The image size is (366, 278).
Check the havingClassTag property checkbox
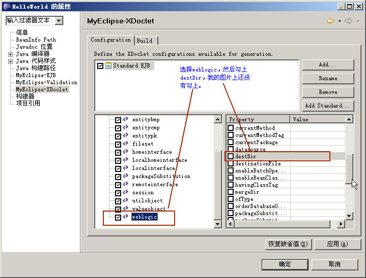coord(231,185)
